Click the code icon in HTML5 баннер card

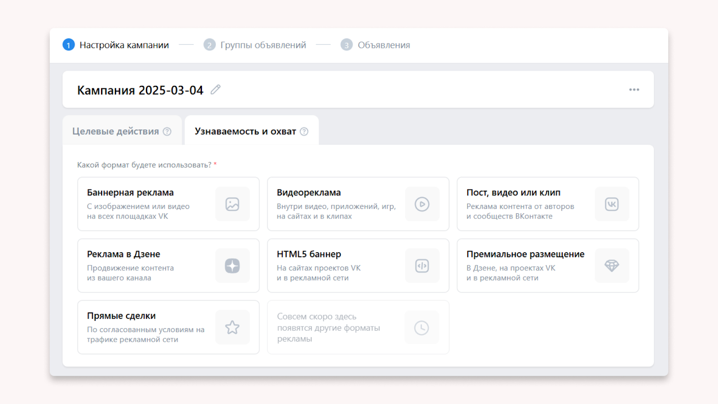[422, 266]
